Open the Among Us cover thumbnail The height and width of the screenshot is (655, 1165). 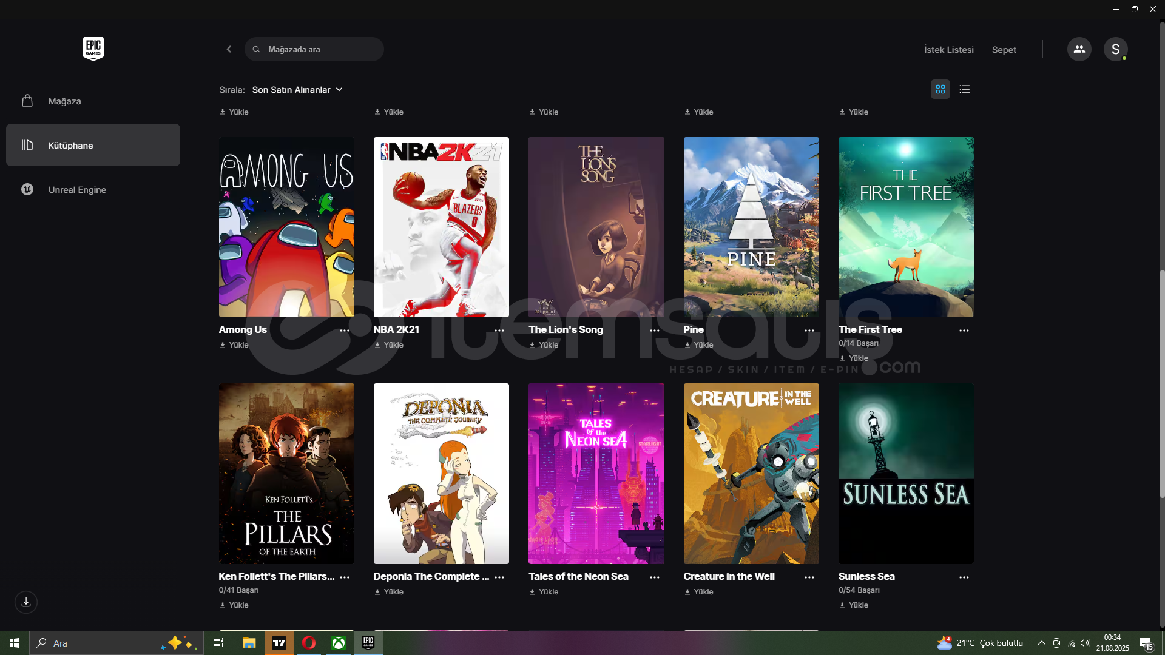point(286,227)
